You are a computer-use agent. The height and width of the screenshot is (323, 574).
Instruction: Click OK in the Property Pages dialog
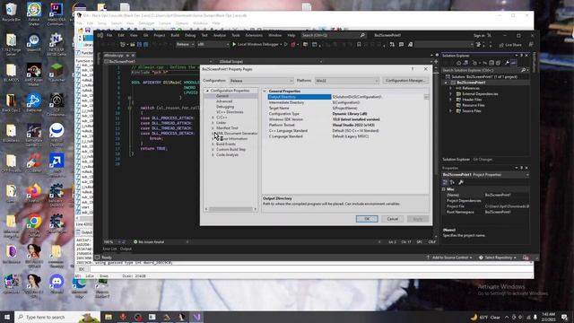[x=367, y=219]
